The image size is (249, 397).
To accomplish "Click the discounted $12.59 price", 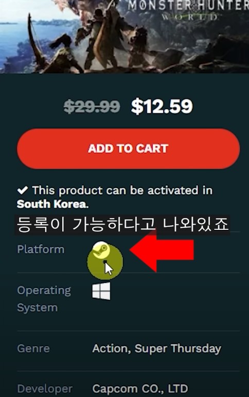I will [x=162, y=106].
